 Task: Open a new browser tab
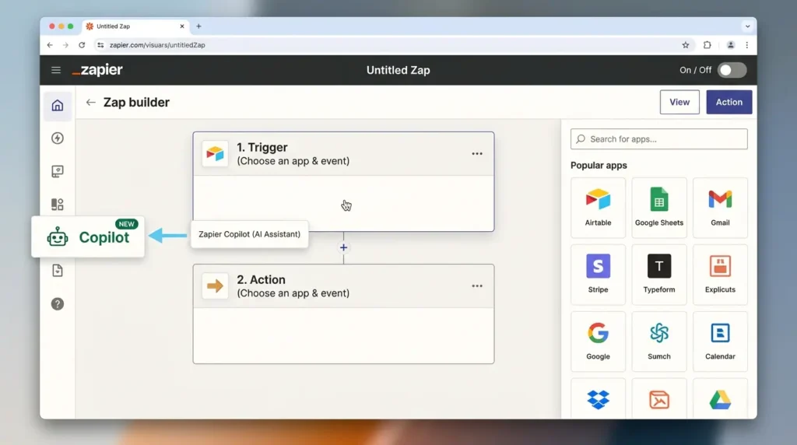(x=198, y=26)
